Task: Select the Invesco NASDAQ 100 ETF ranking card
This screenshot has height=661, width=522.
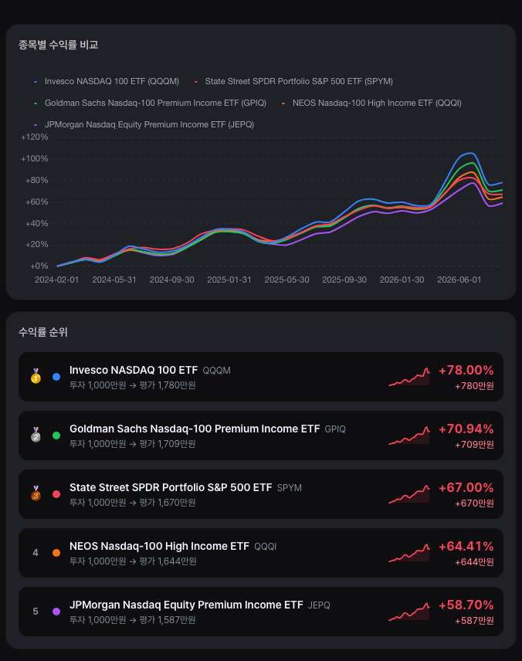Action: [261, 377]
